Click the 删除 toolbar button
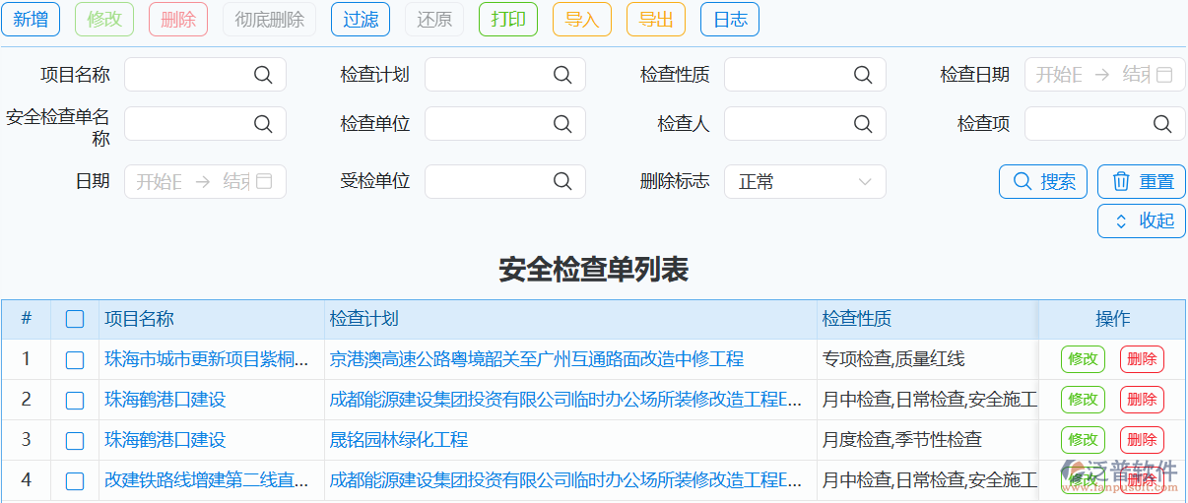Viewport: 1188px width, 503px height. click(x=178, y=20)
